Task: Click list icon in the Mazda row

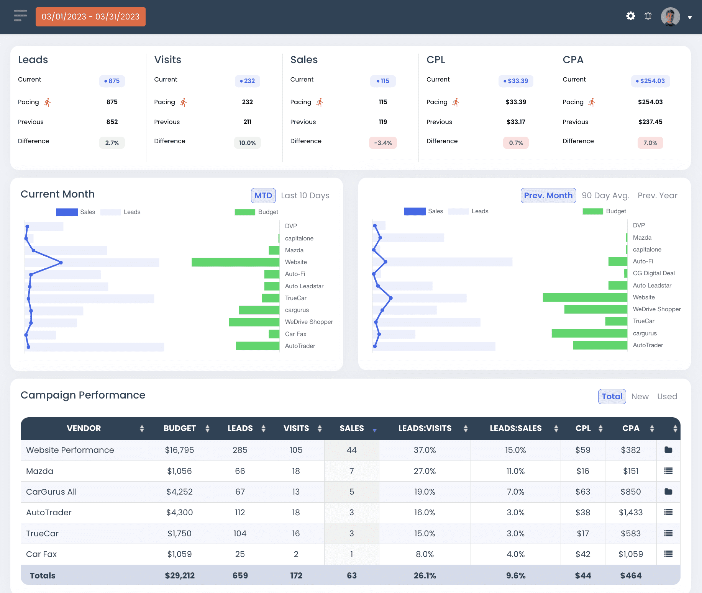Action: [x=668, y=471]
